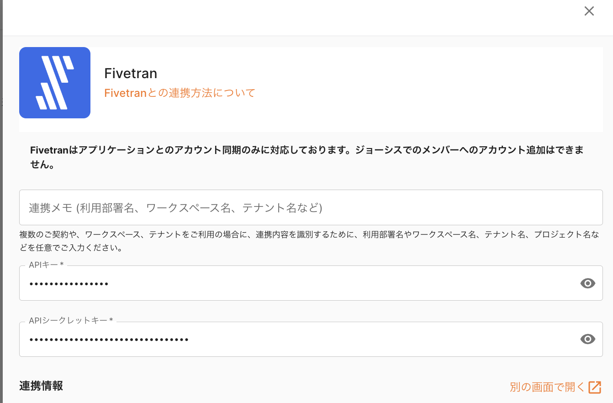Click the 連携情報 section heading
This screenshot has width=613, height=403.
click(41, 386)
